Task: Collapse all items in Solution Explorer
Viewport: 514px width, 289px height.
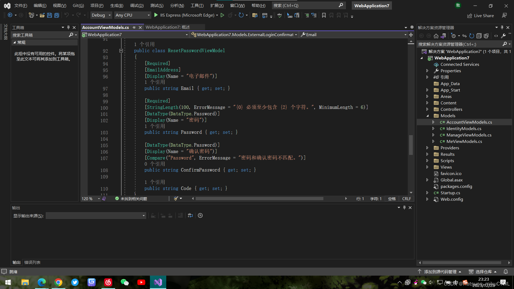Action: click(479, 36)
